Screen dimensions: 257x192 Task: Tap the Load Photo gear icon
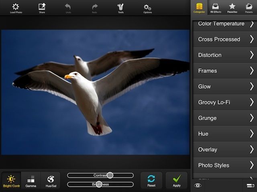[16, 8]
